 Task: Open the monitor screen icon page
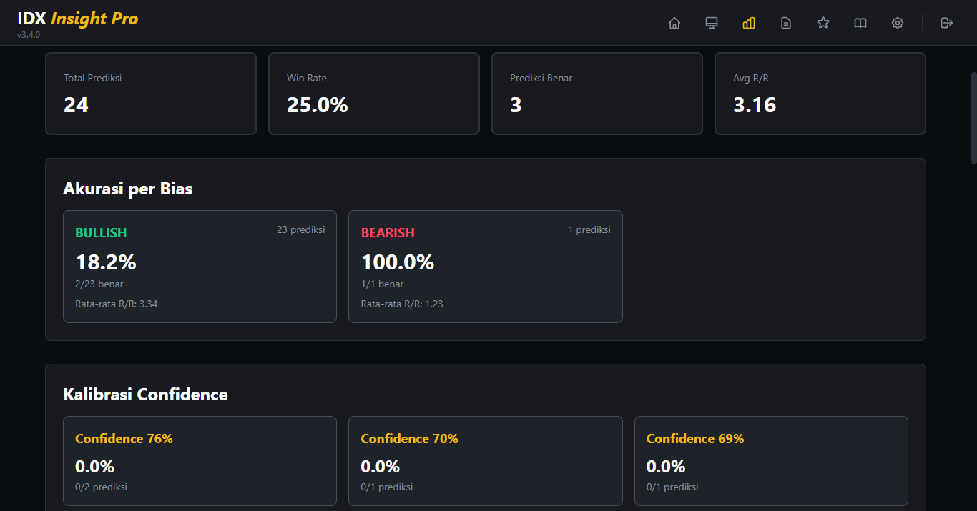point(712,23)
